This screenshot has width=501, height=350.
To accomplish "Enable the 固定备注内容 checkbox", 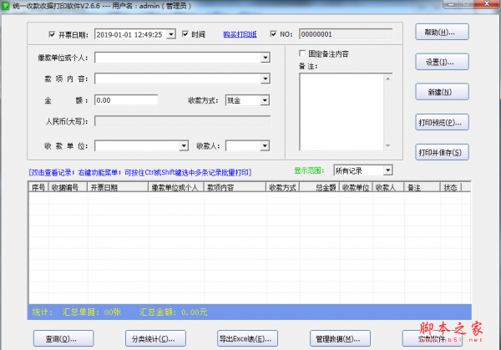I will (303, 54).
